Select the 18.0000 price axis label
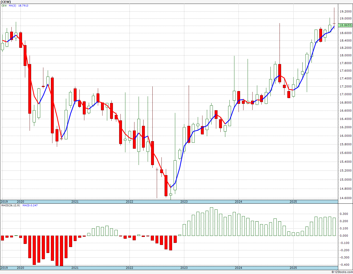The height and width of the screenshot is (274, 353). 346,55
